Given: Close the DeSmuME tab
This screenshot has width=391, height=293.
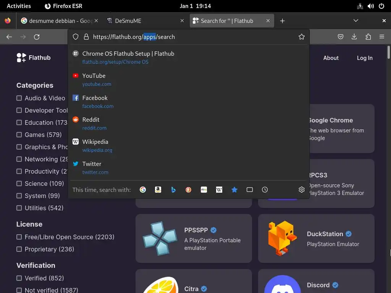Looking at the screenshot, I should (x=182, y=21).
